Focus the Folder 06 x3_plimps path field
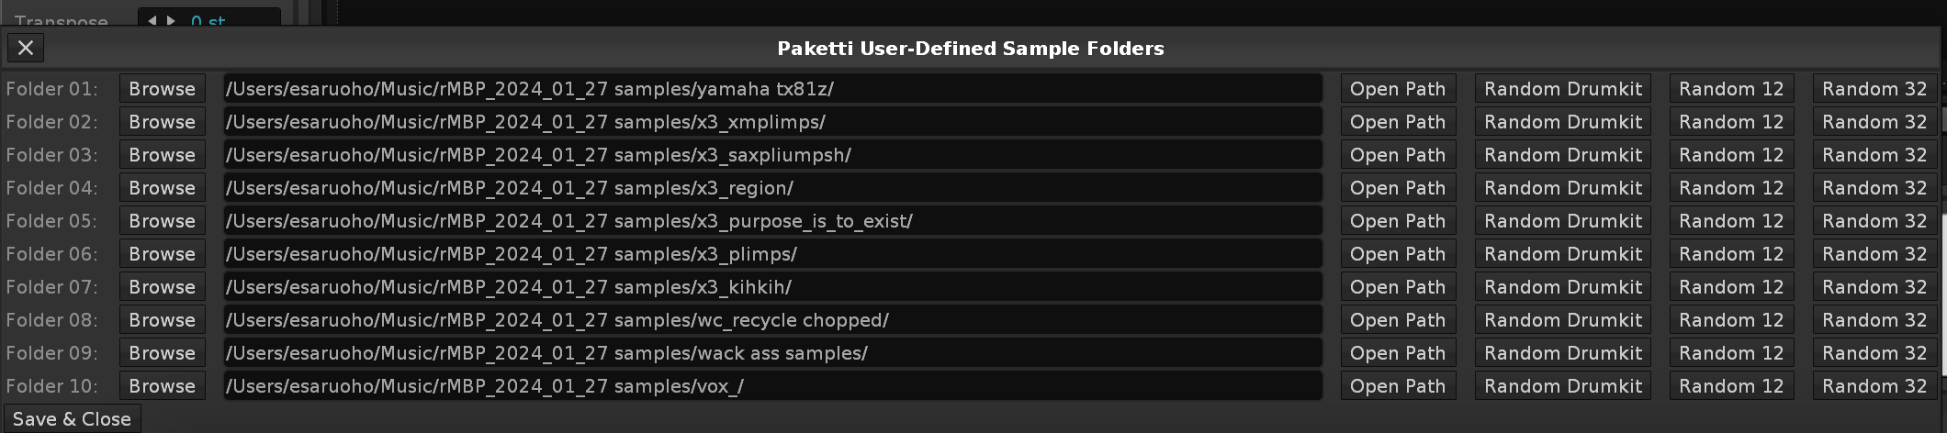 (x=771, y=254)
